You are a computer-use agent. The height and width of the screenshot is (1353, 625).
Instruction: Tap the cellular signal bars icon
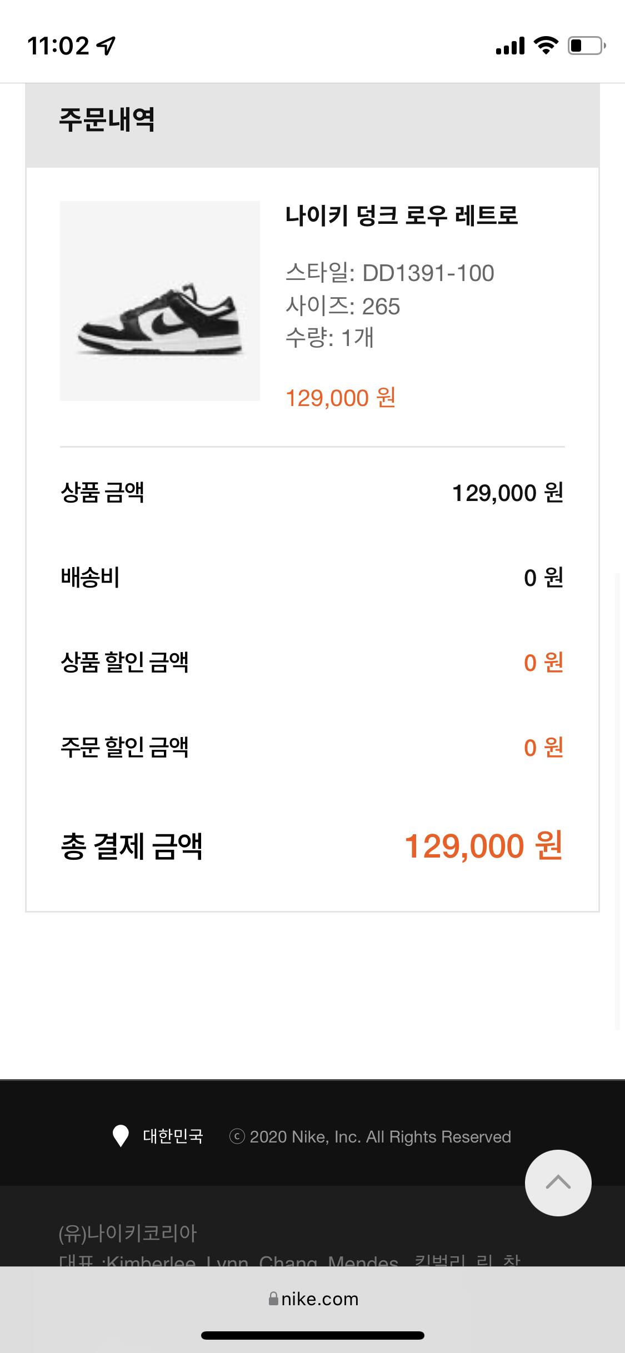[x=510, y=46]
